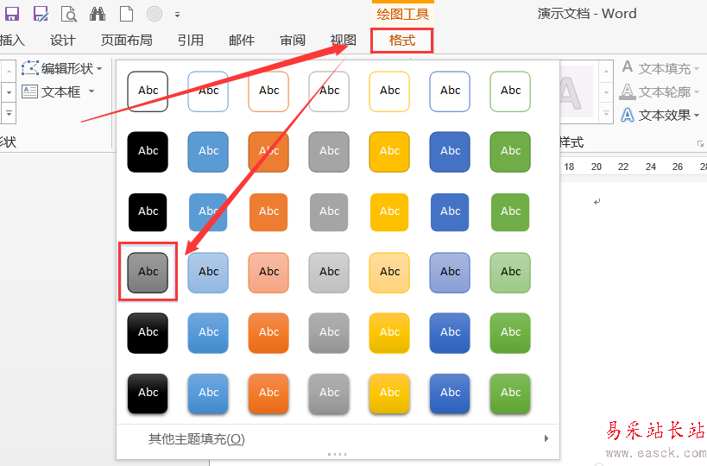Select the 格式 drawing tools tab
The width and height of the screenshot is (707, 466).
(x=401, y=41)
